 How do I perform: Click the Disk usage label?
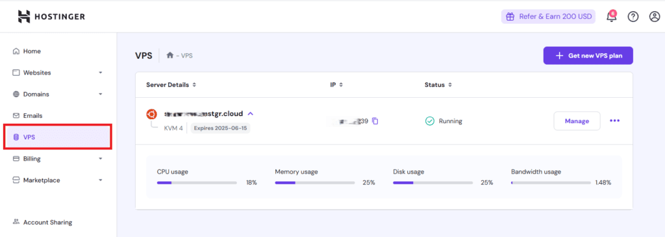408,172
